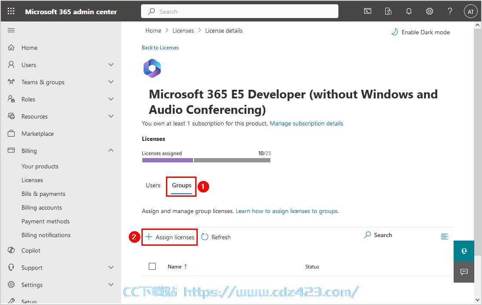Click the Marketplace bag icon
482x305 pixels.
[x=11, y=133]
